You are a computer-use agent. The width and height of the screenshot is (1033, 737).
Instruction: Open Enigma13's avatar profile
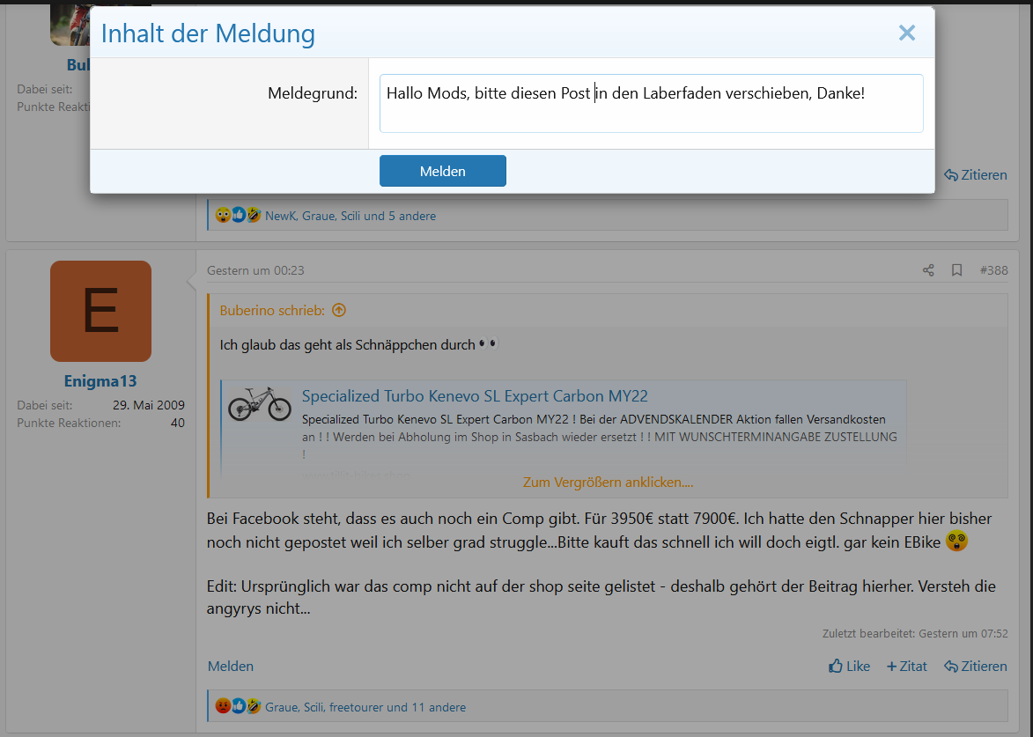pyautogui.click(x=100, y=311)
